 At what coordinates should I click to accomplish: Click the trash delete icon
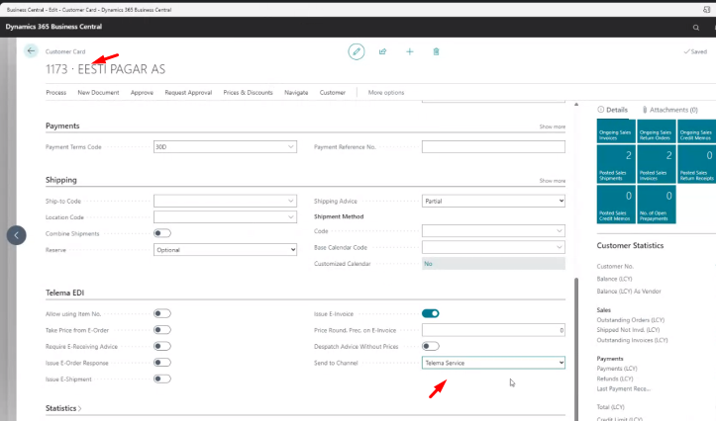[x=436, y=51]
